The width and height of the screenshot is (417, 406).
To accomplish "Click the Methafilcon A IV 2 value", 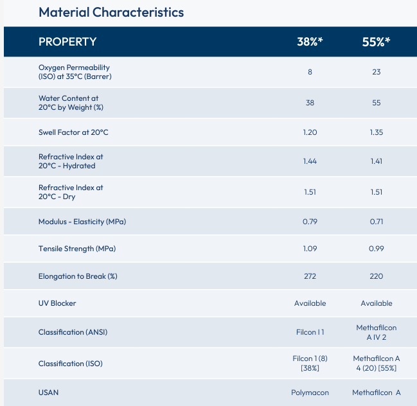I will 376,332.
